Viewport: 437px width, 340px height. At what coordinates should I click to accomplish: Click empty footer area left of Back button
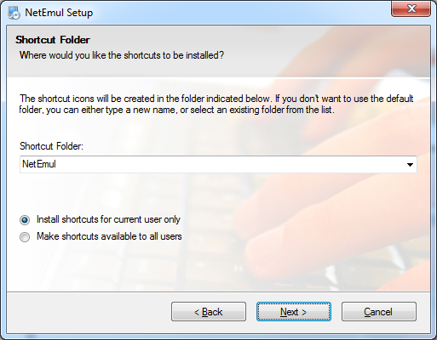[x=88, y=312]
